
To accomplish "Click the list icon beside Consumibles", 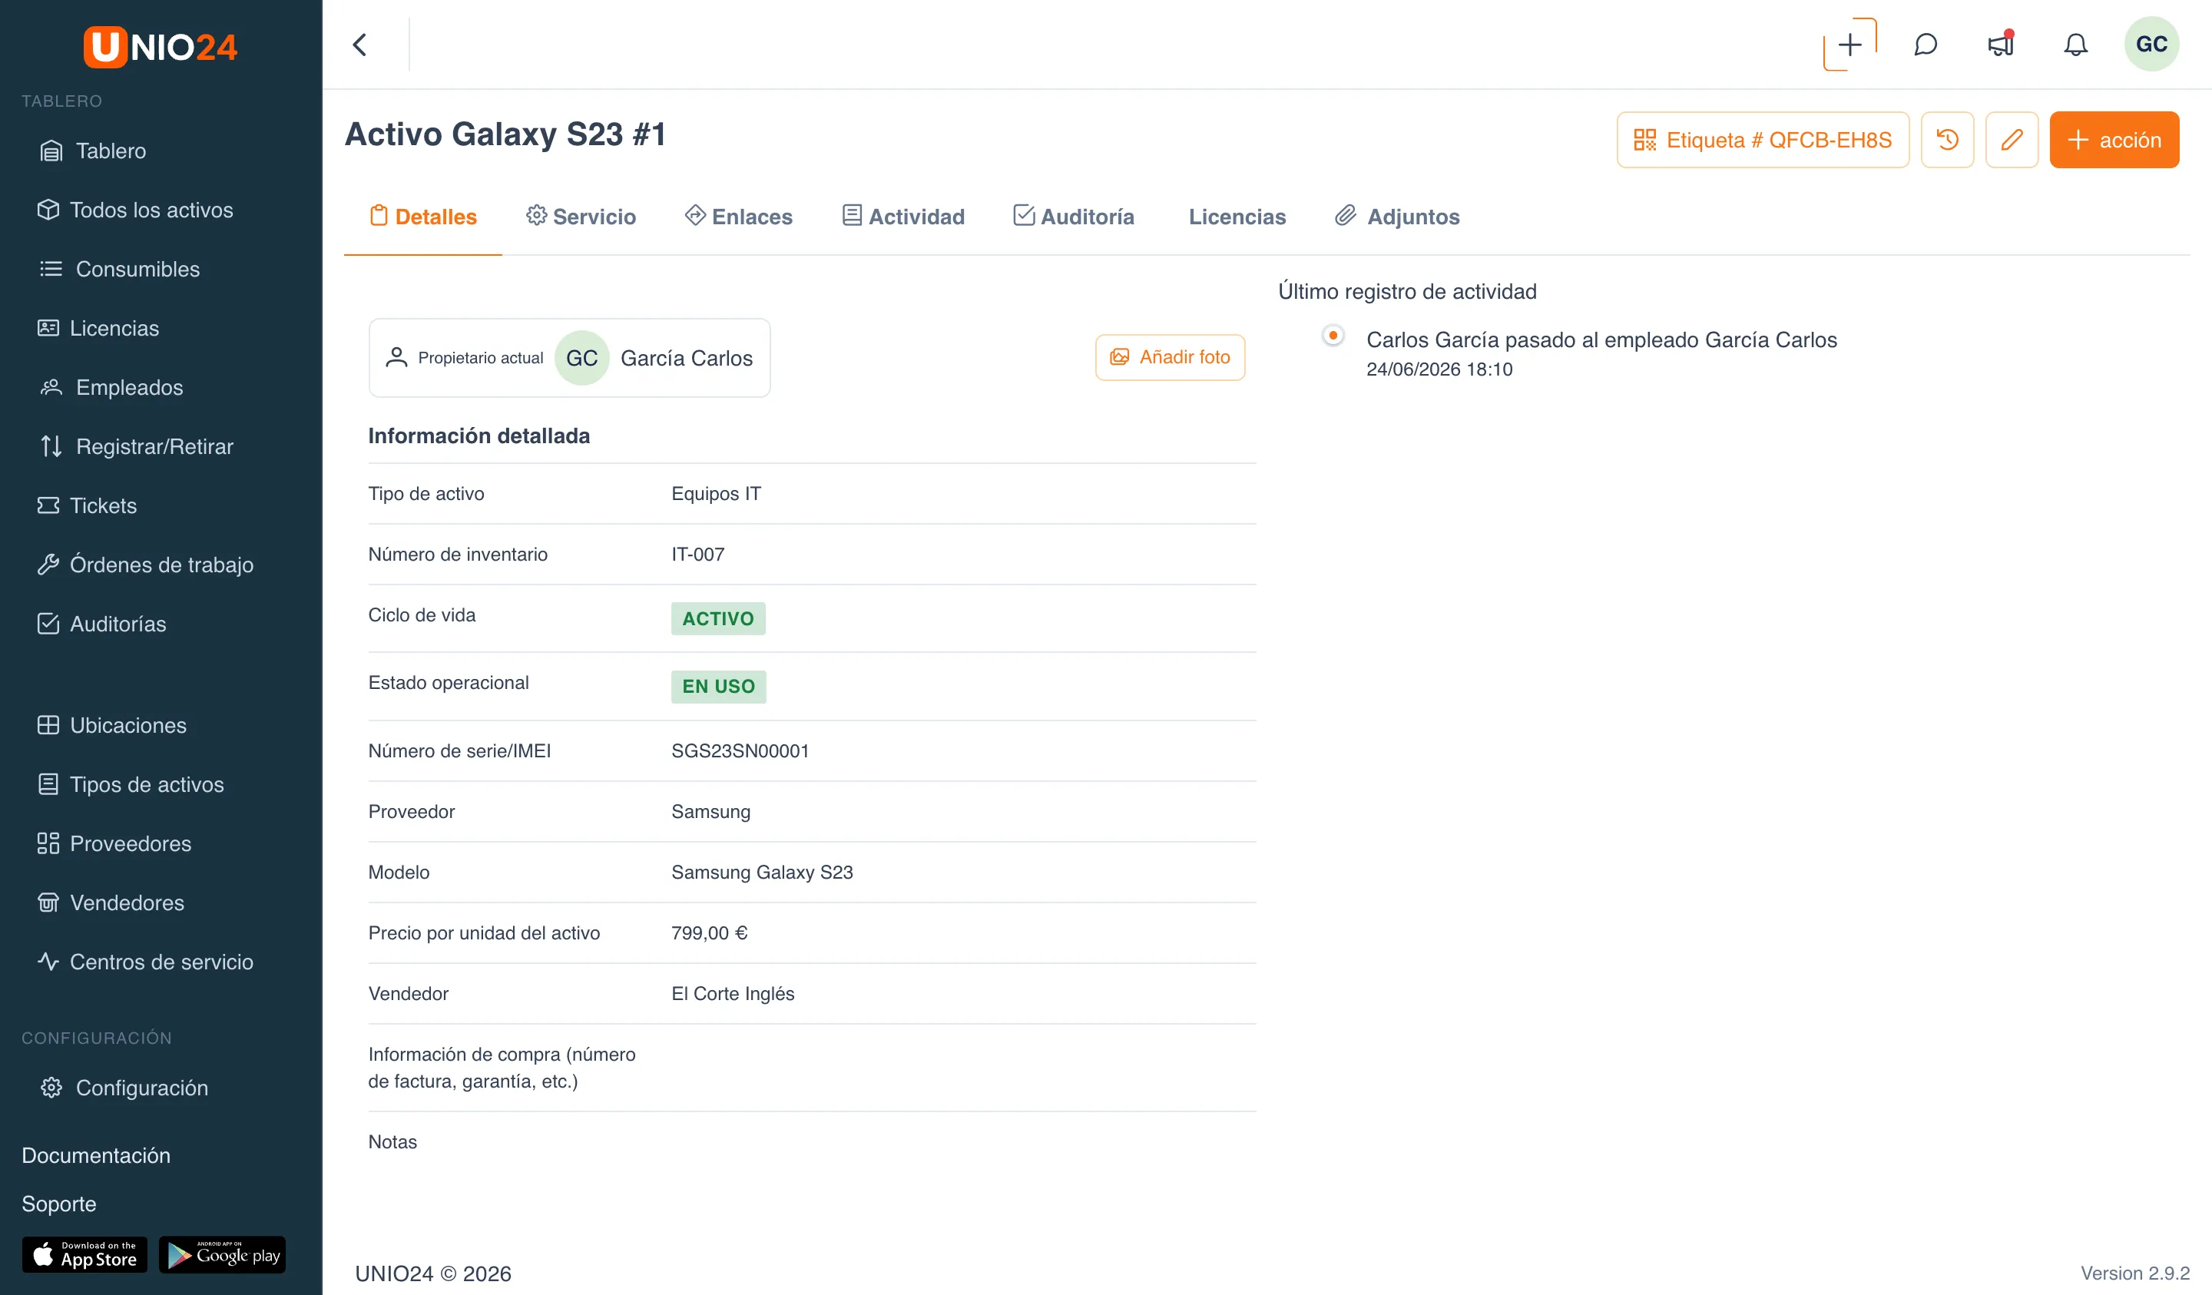I will click(x=51, y=269).
